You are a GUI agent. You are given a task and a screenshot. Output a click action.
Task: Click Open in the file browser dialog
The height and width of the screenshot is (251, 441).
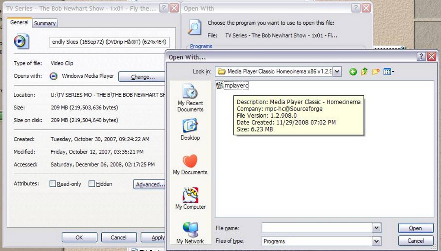[415, 228]
